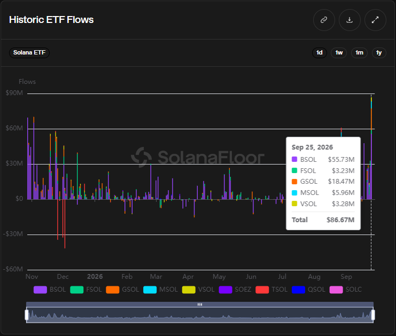The image size is (396, 336).
Task: Click the 2026 x-axis label
Action: click(95, 277)
